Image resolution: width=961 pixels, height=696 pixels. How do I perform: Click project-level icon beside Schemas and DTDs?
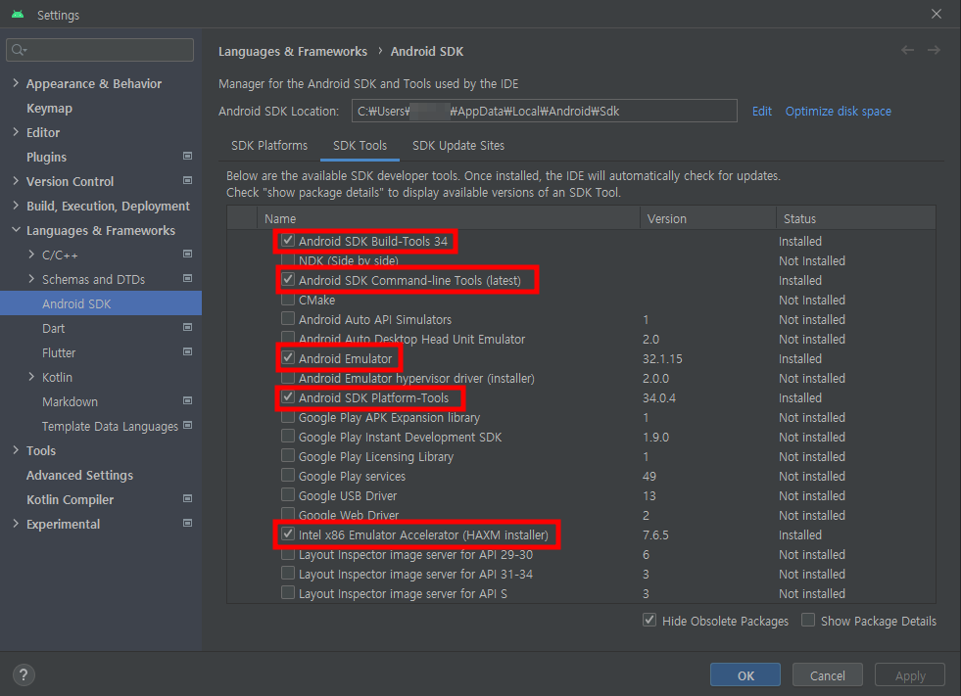point(187,279)
